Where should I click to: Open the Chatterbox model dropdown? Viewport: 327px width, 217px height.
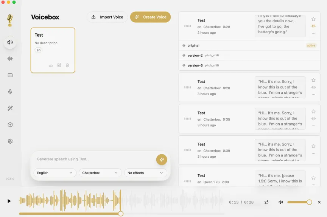(x=100, y=173)
